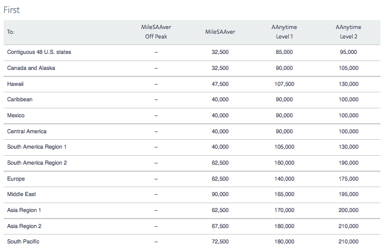The height and width of the screenshot is (247, 384).
Task: Click the 107,500 Hawaii AAnytime value
Action: click(285, 84)
